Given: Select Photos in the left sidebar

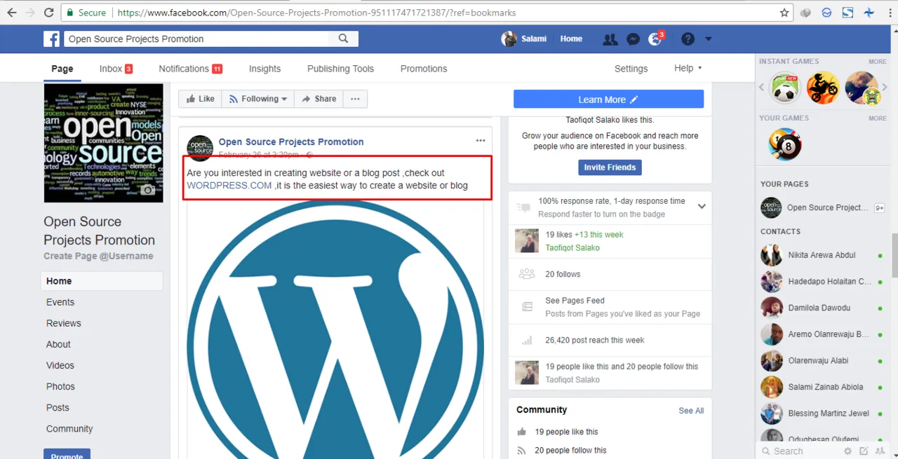Looking at the screenshot, I should coord(60,386).
